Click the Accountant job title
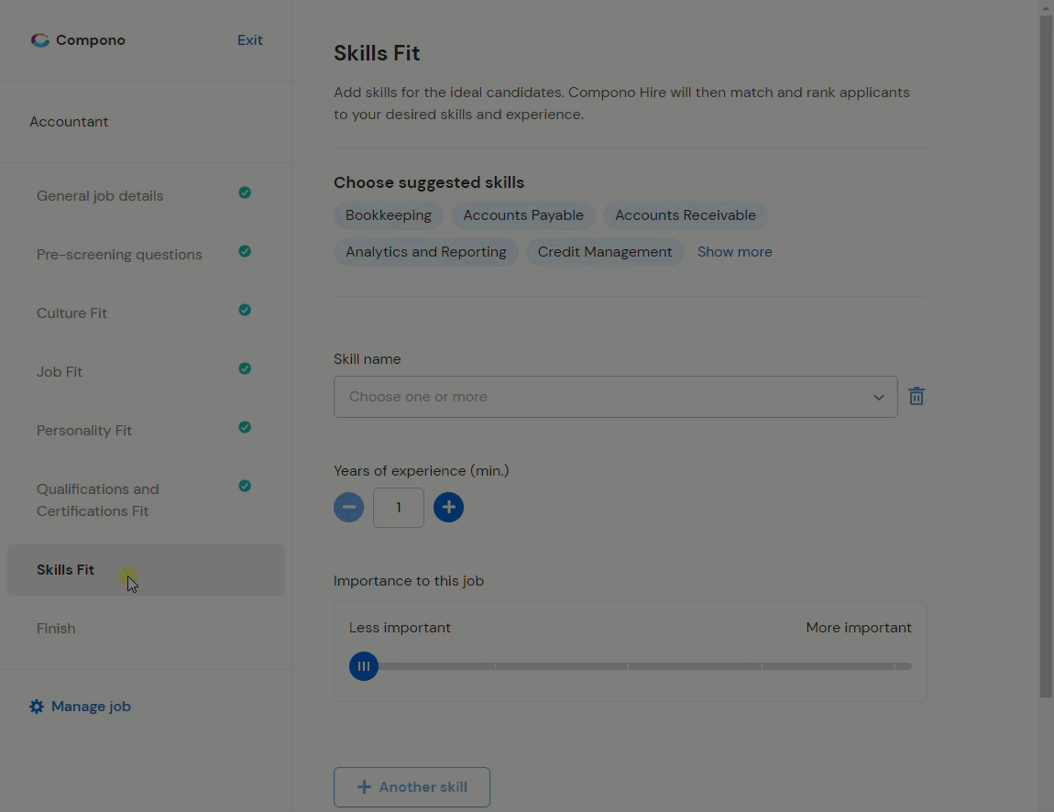This screenshot has width=1054, height=812. point(70,122)
